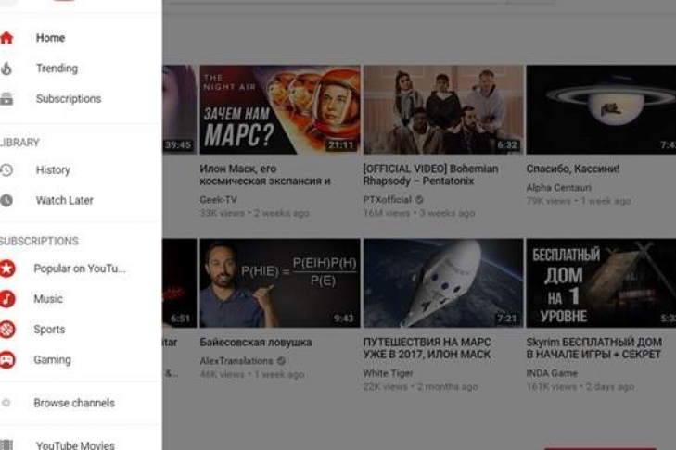
Task: Select the Popular on YouTube channel icon
Action: click(x=6, y=269)
